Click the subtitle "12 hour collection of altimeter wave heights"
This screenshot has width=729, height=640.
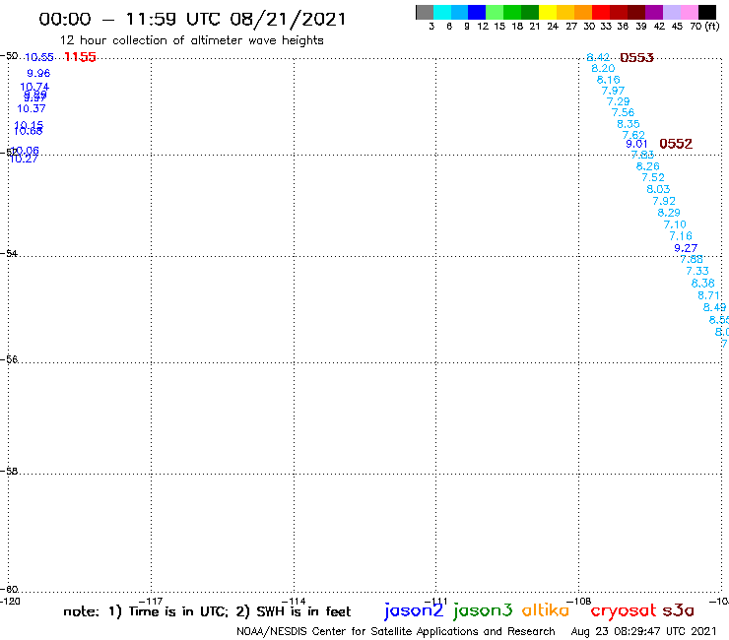191,40
